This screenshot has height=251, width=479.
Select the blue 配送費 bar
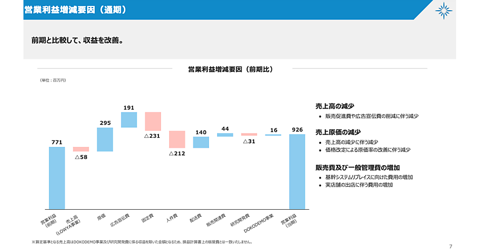[x=201, y=142]
